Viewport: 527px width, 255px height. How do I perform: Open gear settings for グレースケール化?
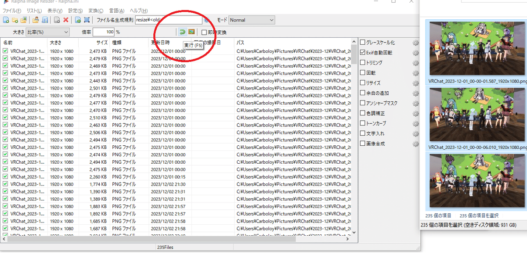coord(415,43)
